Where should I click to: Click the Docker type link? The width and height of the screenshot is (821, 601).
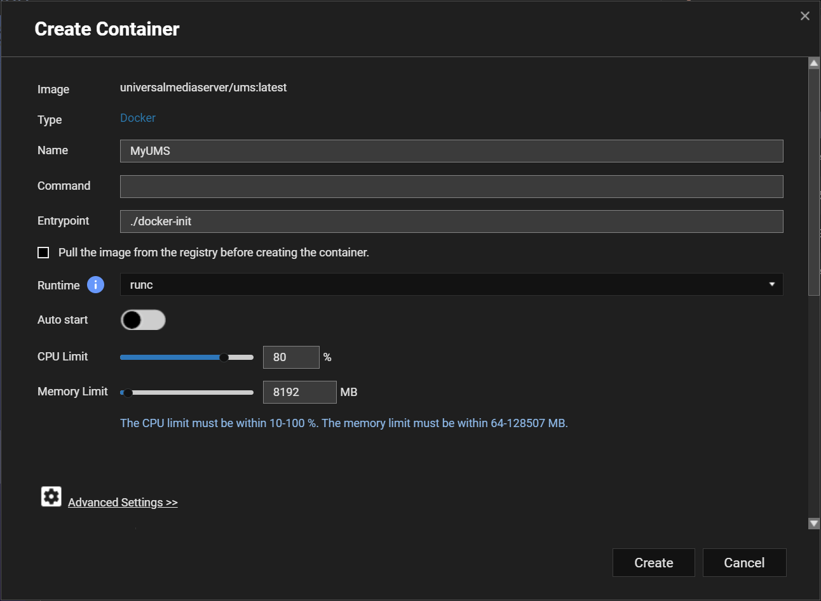(138, 118)
